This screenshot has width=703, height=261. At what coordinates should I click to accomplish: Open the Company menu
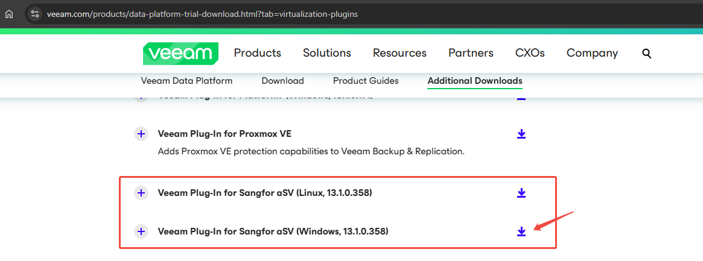click(592, 53)
